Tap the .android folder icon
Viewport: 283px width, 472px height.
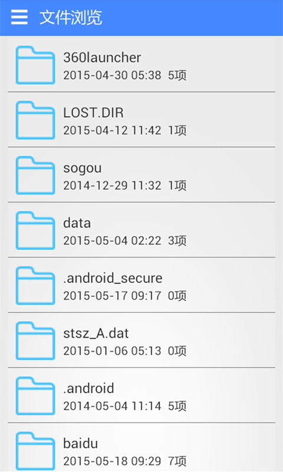(x=35, y=395)
